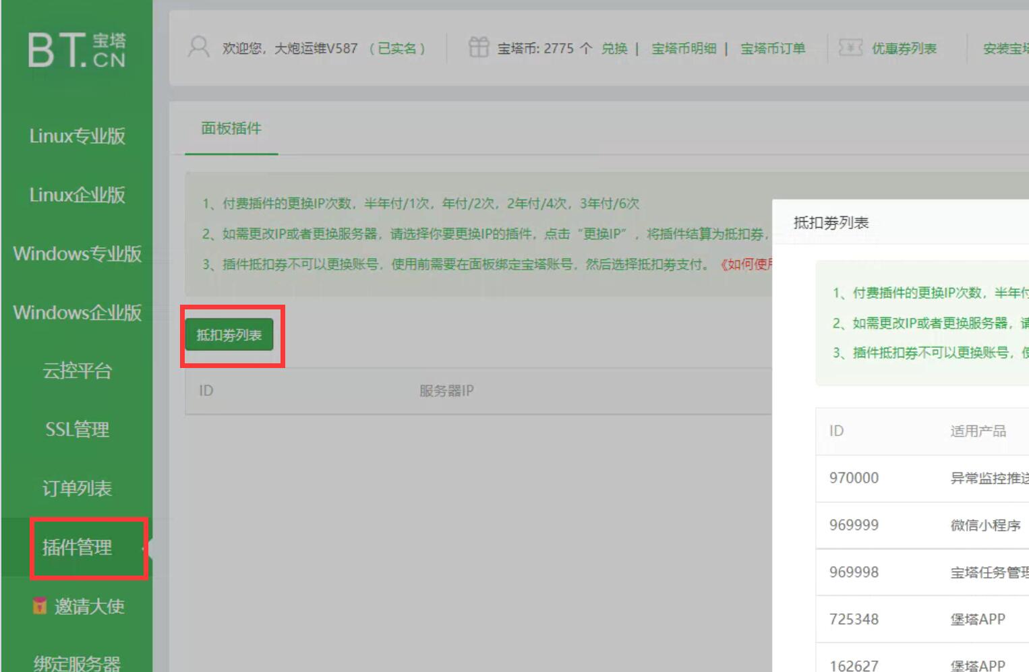Image resolution: width=1029 pixels, height=672 pixels.
Task: Select the row with ID 969999
Action: pyautogui.click(x=922, y=526)
